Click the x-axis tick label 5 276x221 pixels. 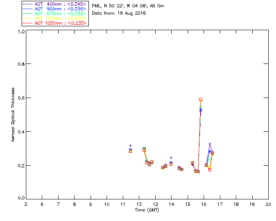coord(26,204)
